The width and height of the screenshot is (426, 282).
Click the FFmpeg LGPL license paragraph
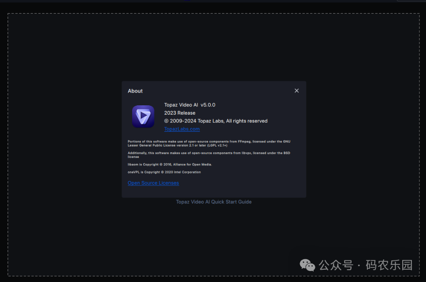coord(209,144)
